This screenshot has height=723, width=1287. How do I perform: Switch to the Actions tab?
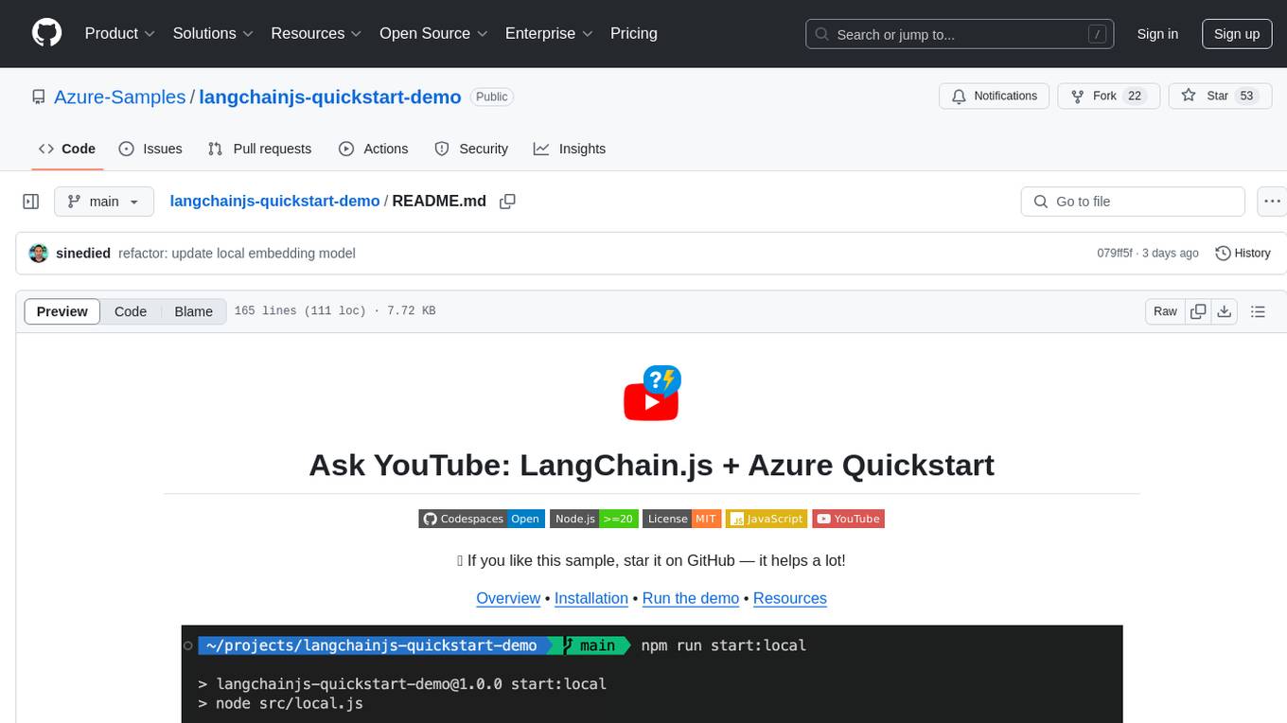tap(373, 149)
